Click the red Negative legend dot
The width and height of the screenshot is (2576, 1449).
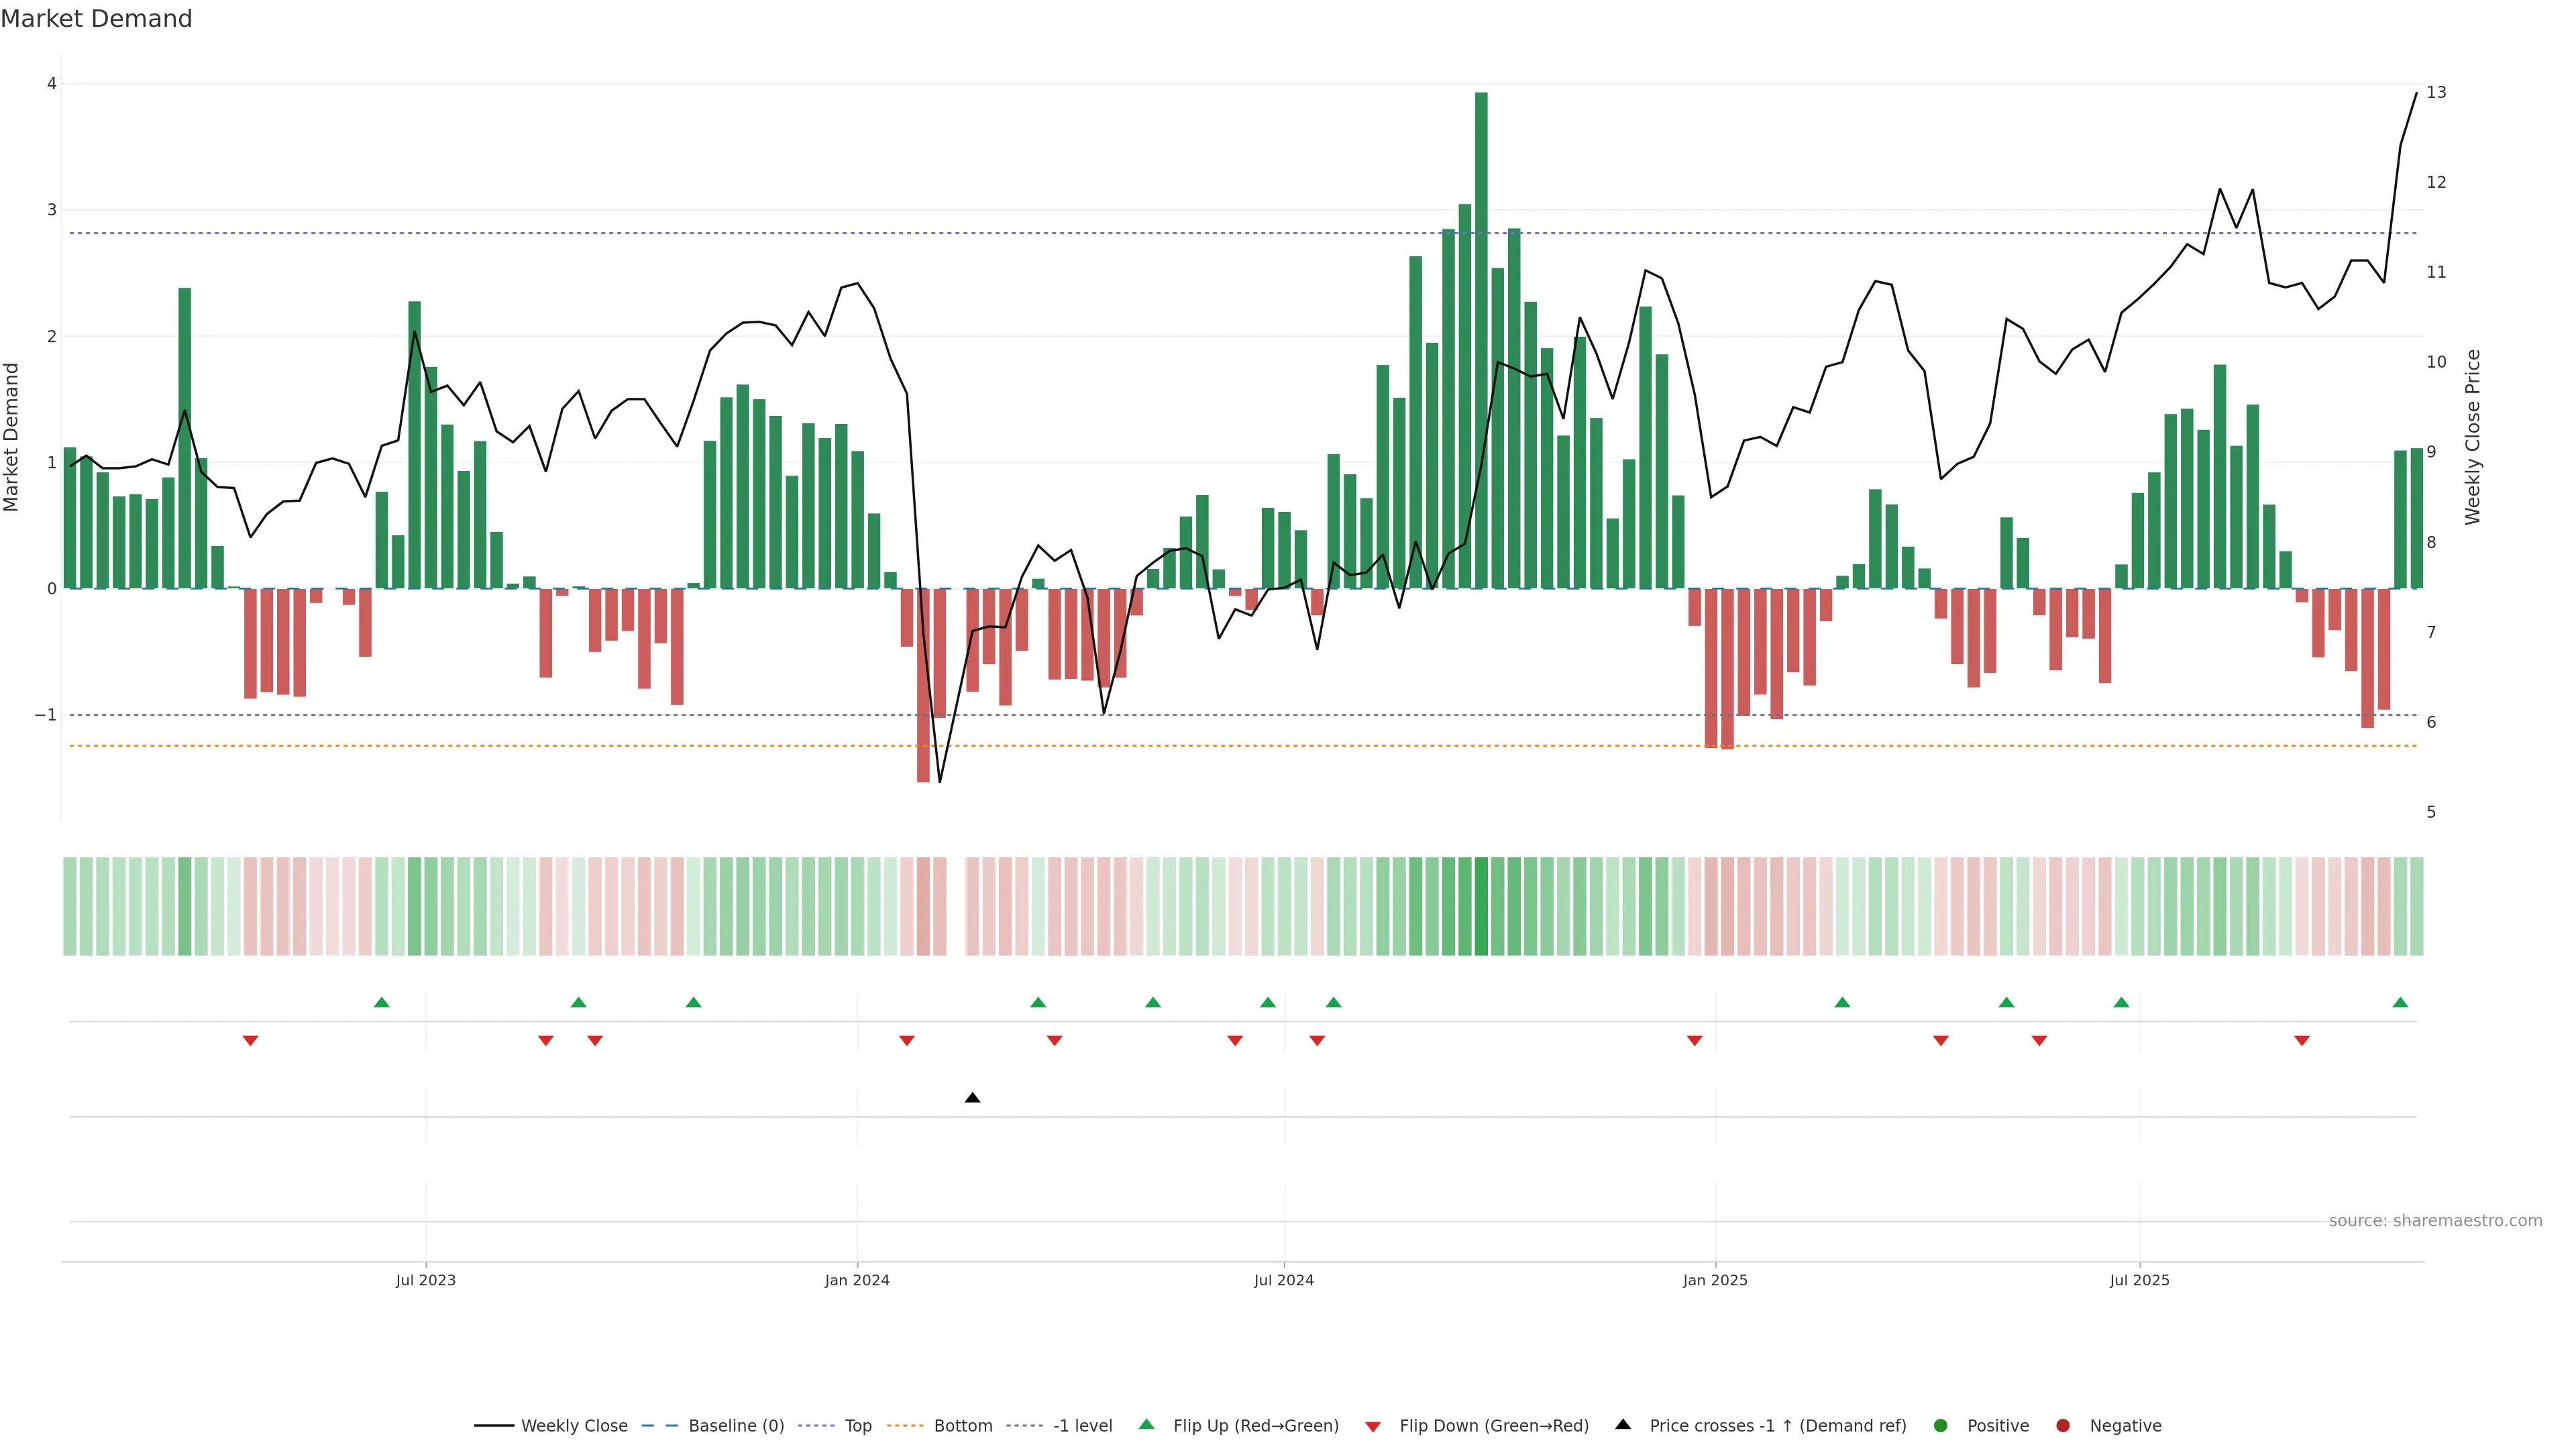(x=2063, y=1425)
